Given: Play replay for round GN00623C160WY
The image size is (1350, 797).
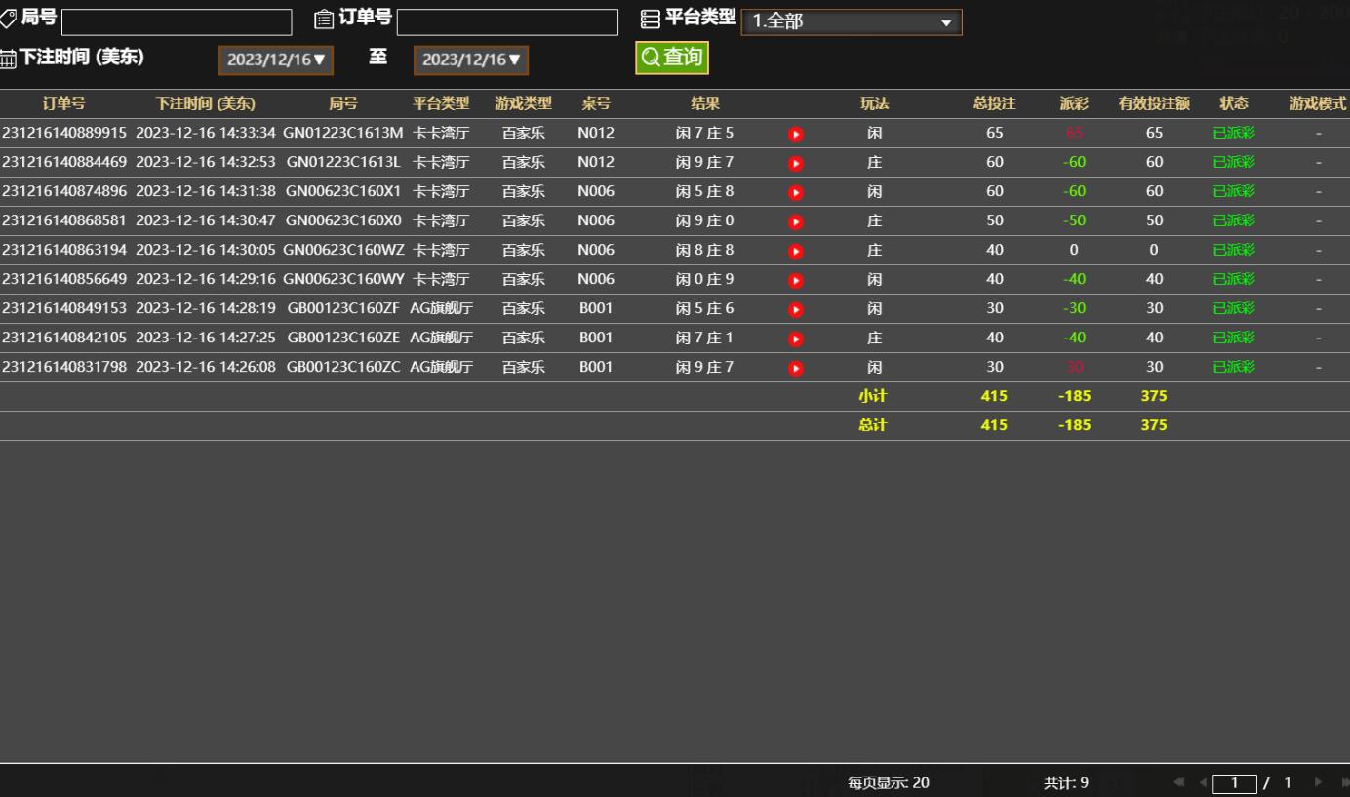Looking at the screenshot, I should pyautogui.click(x=795, y=280).
